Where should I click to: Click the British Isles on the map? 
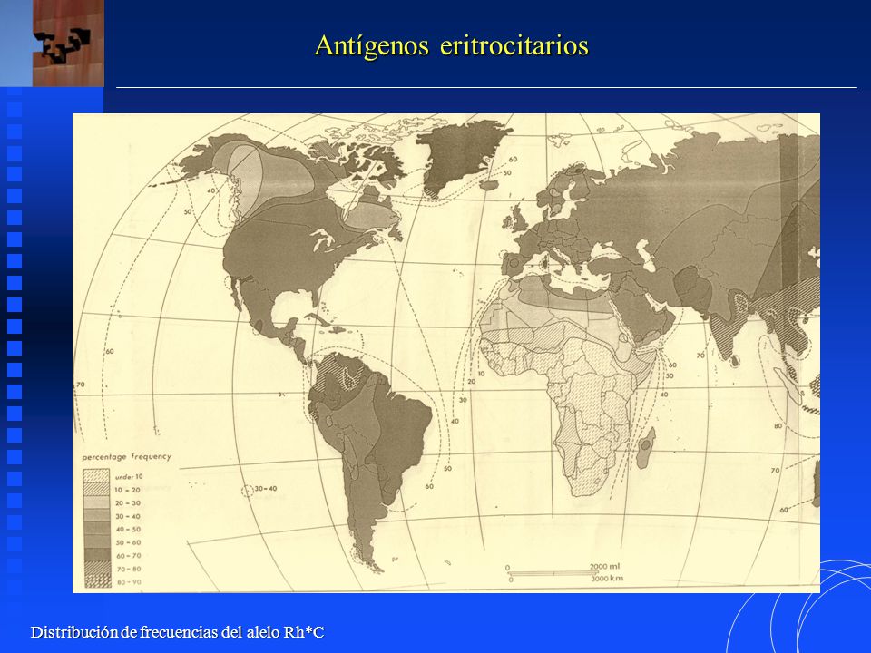point(518,219)
